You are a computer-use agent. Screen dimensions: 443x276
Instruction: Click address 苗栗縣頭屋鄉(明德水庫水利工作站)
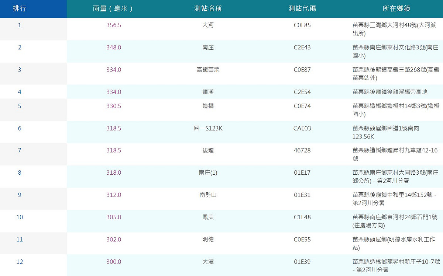(x=394, y=244)
